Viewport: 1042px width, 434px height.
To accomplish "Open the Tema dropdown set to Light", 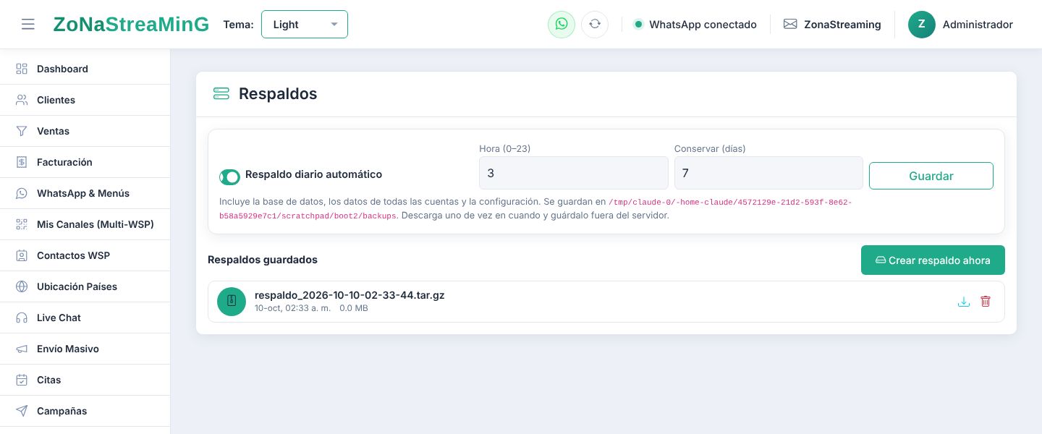I will click(x=304, y=25).
